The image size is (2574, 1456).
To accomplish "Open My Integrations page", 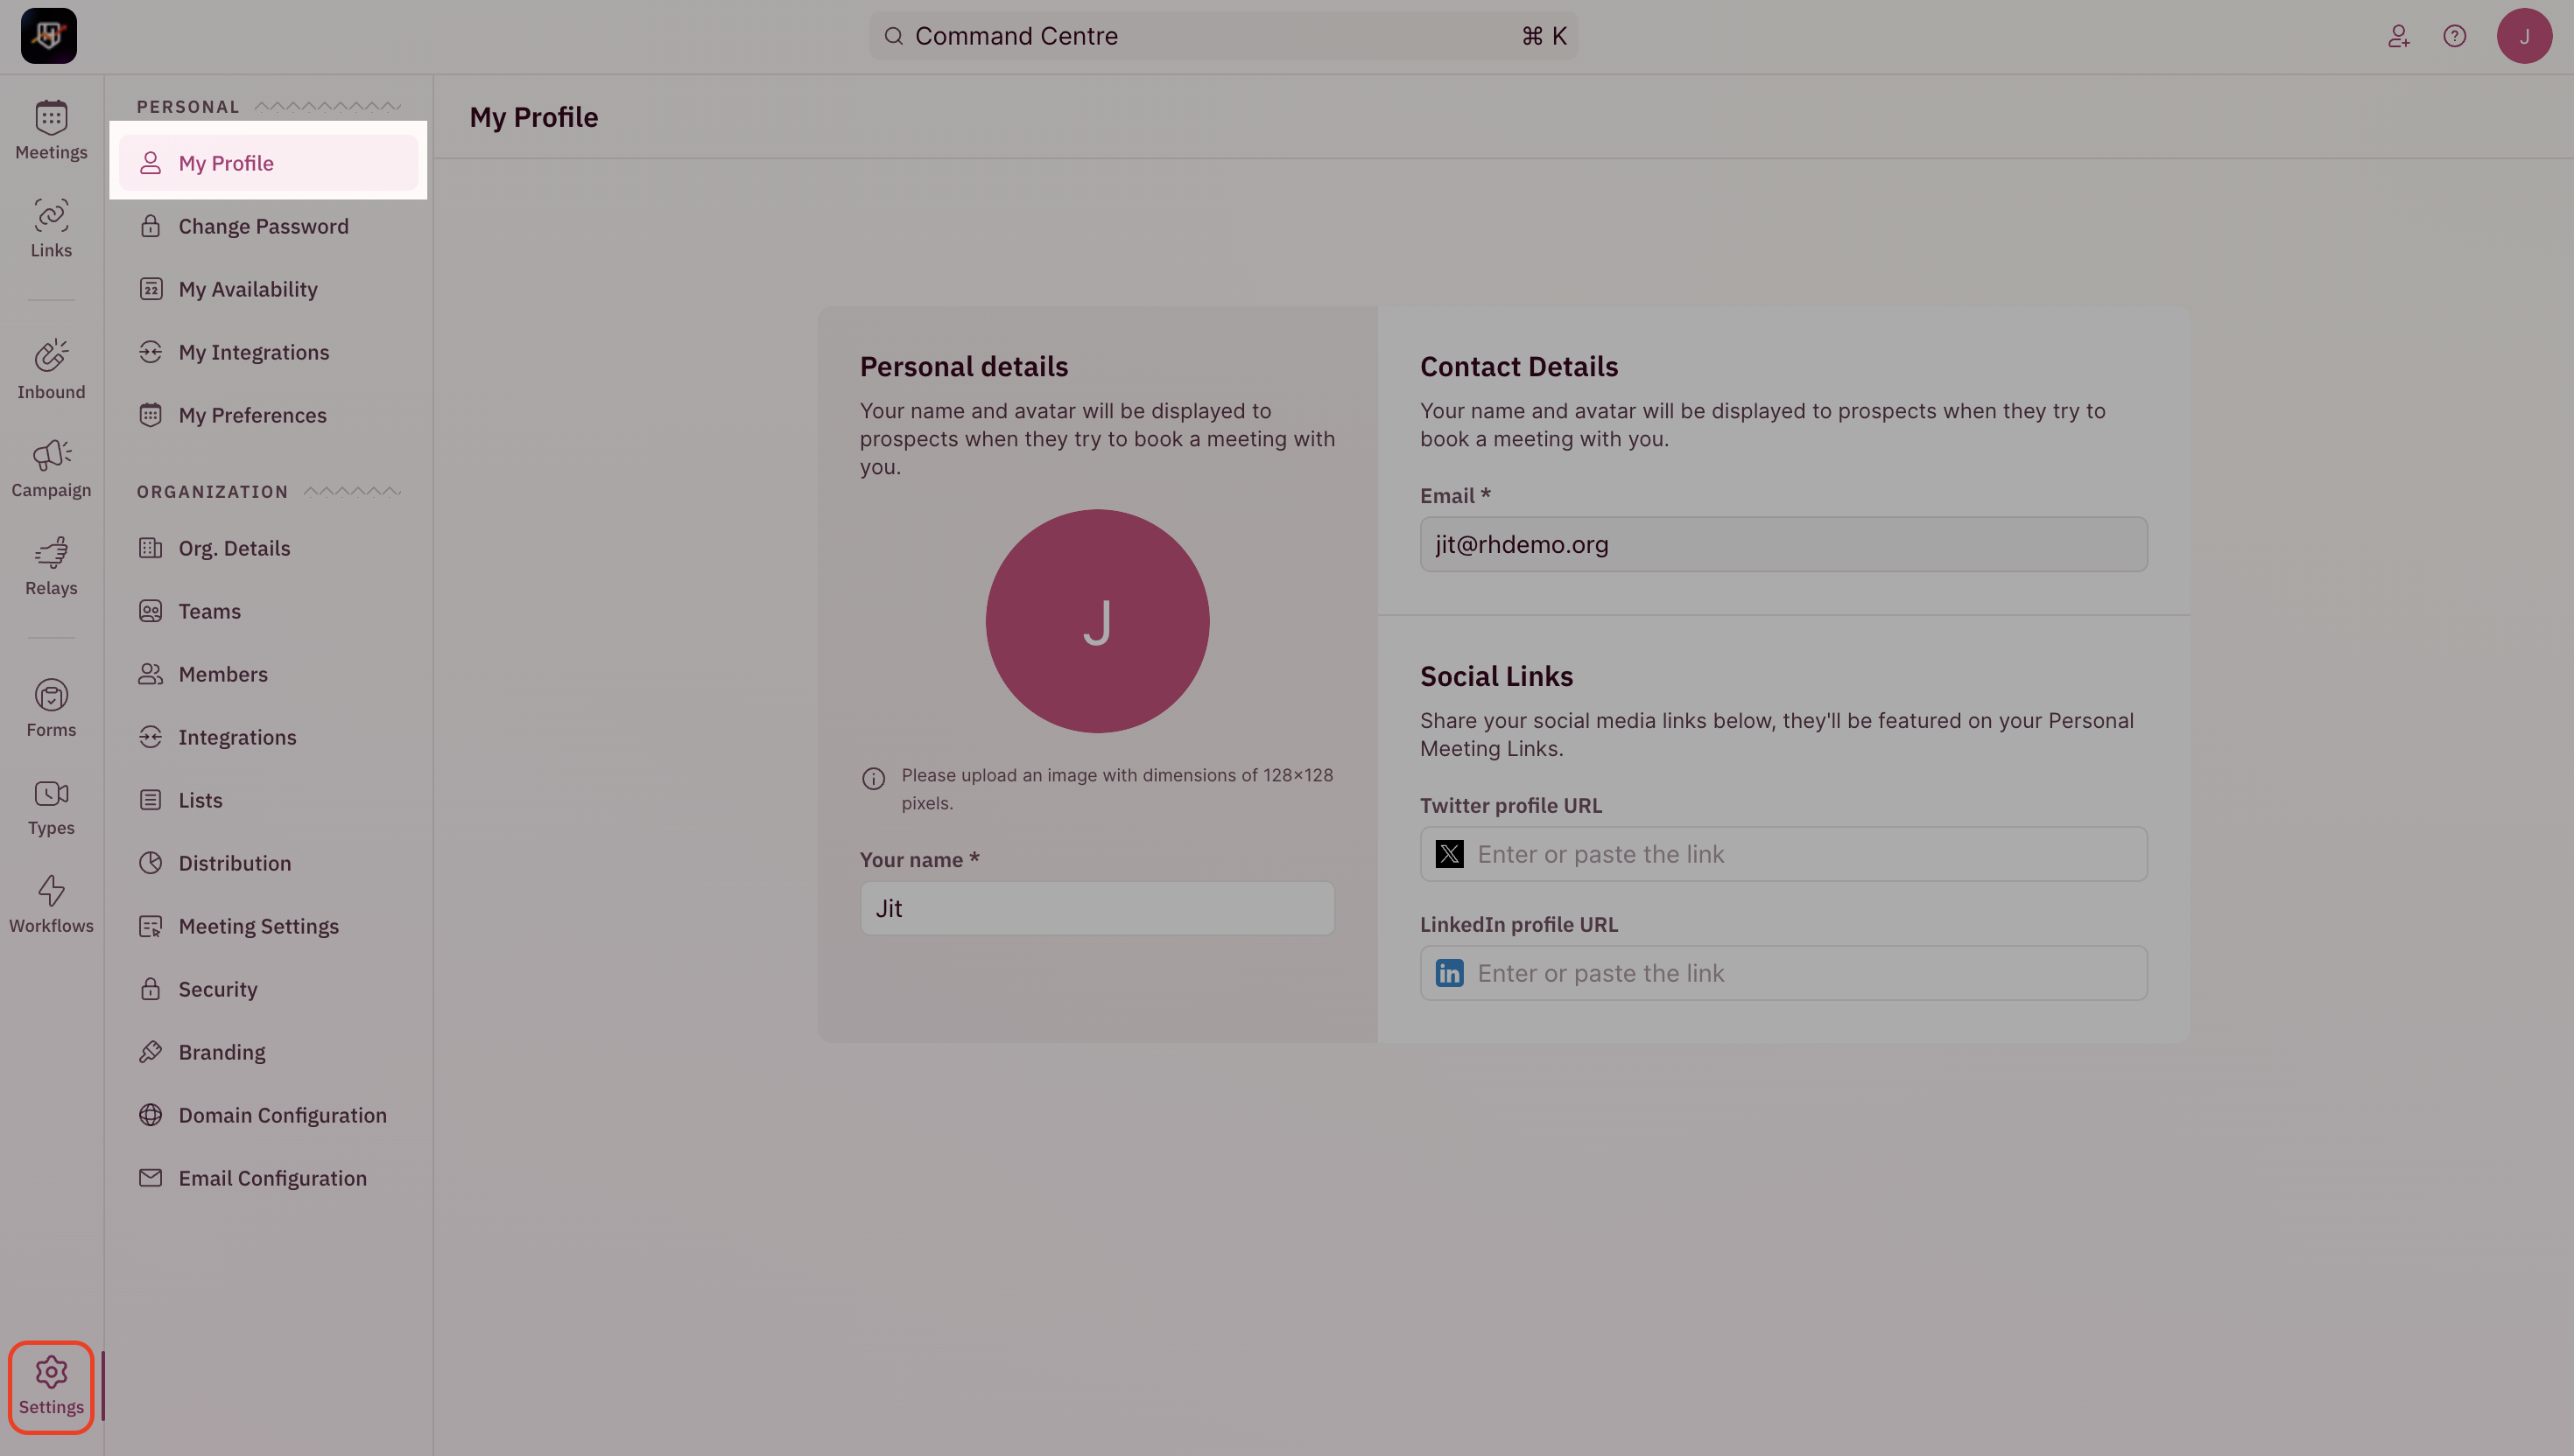I will point(268,352).
